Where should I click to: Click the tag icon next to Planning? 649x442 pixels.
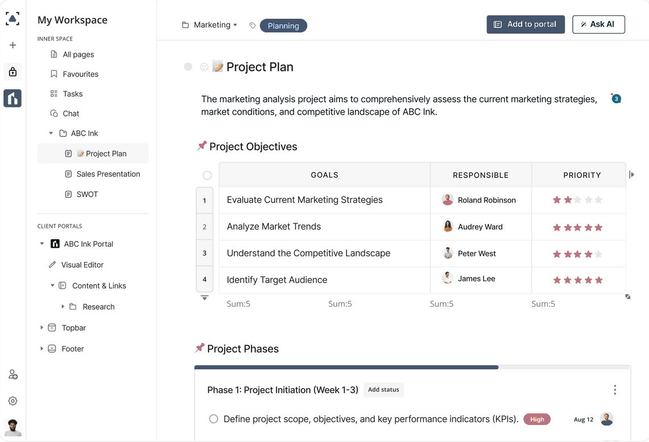click(x=253, y=26)
